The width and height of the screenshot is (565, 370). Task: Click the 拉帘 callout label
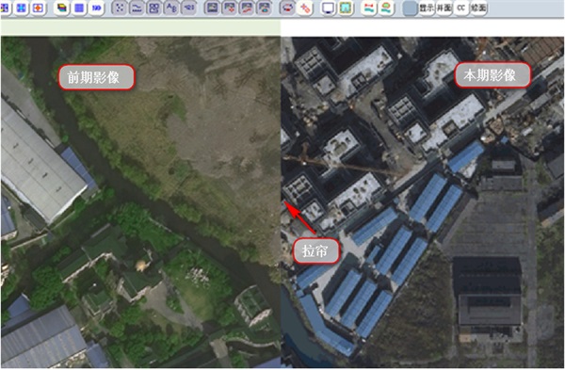coord(316,250)
